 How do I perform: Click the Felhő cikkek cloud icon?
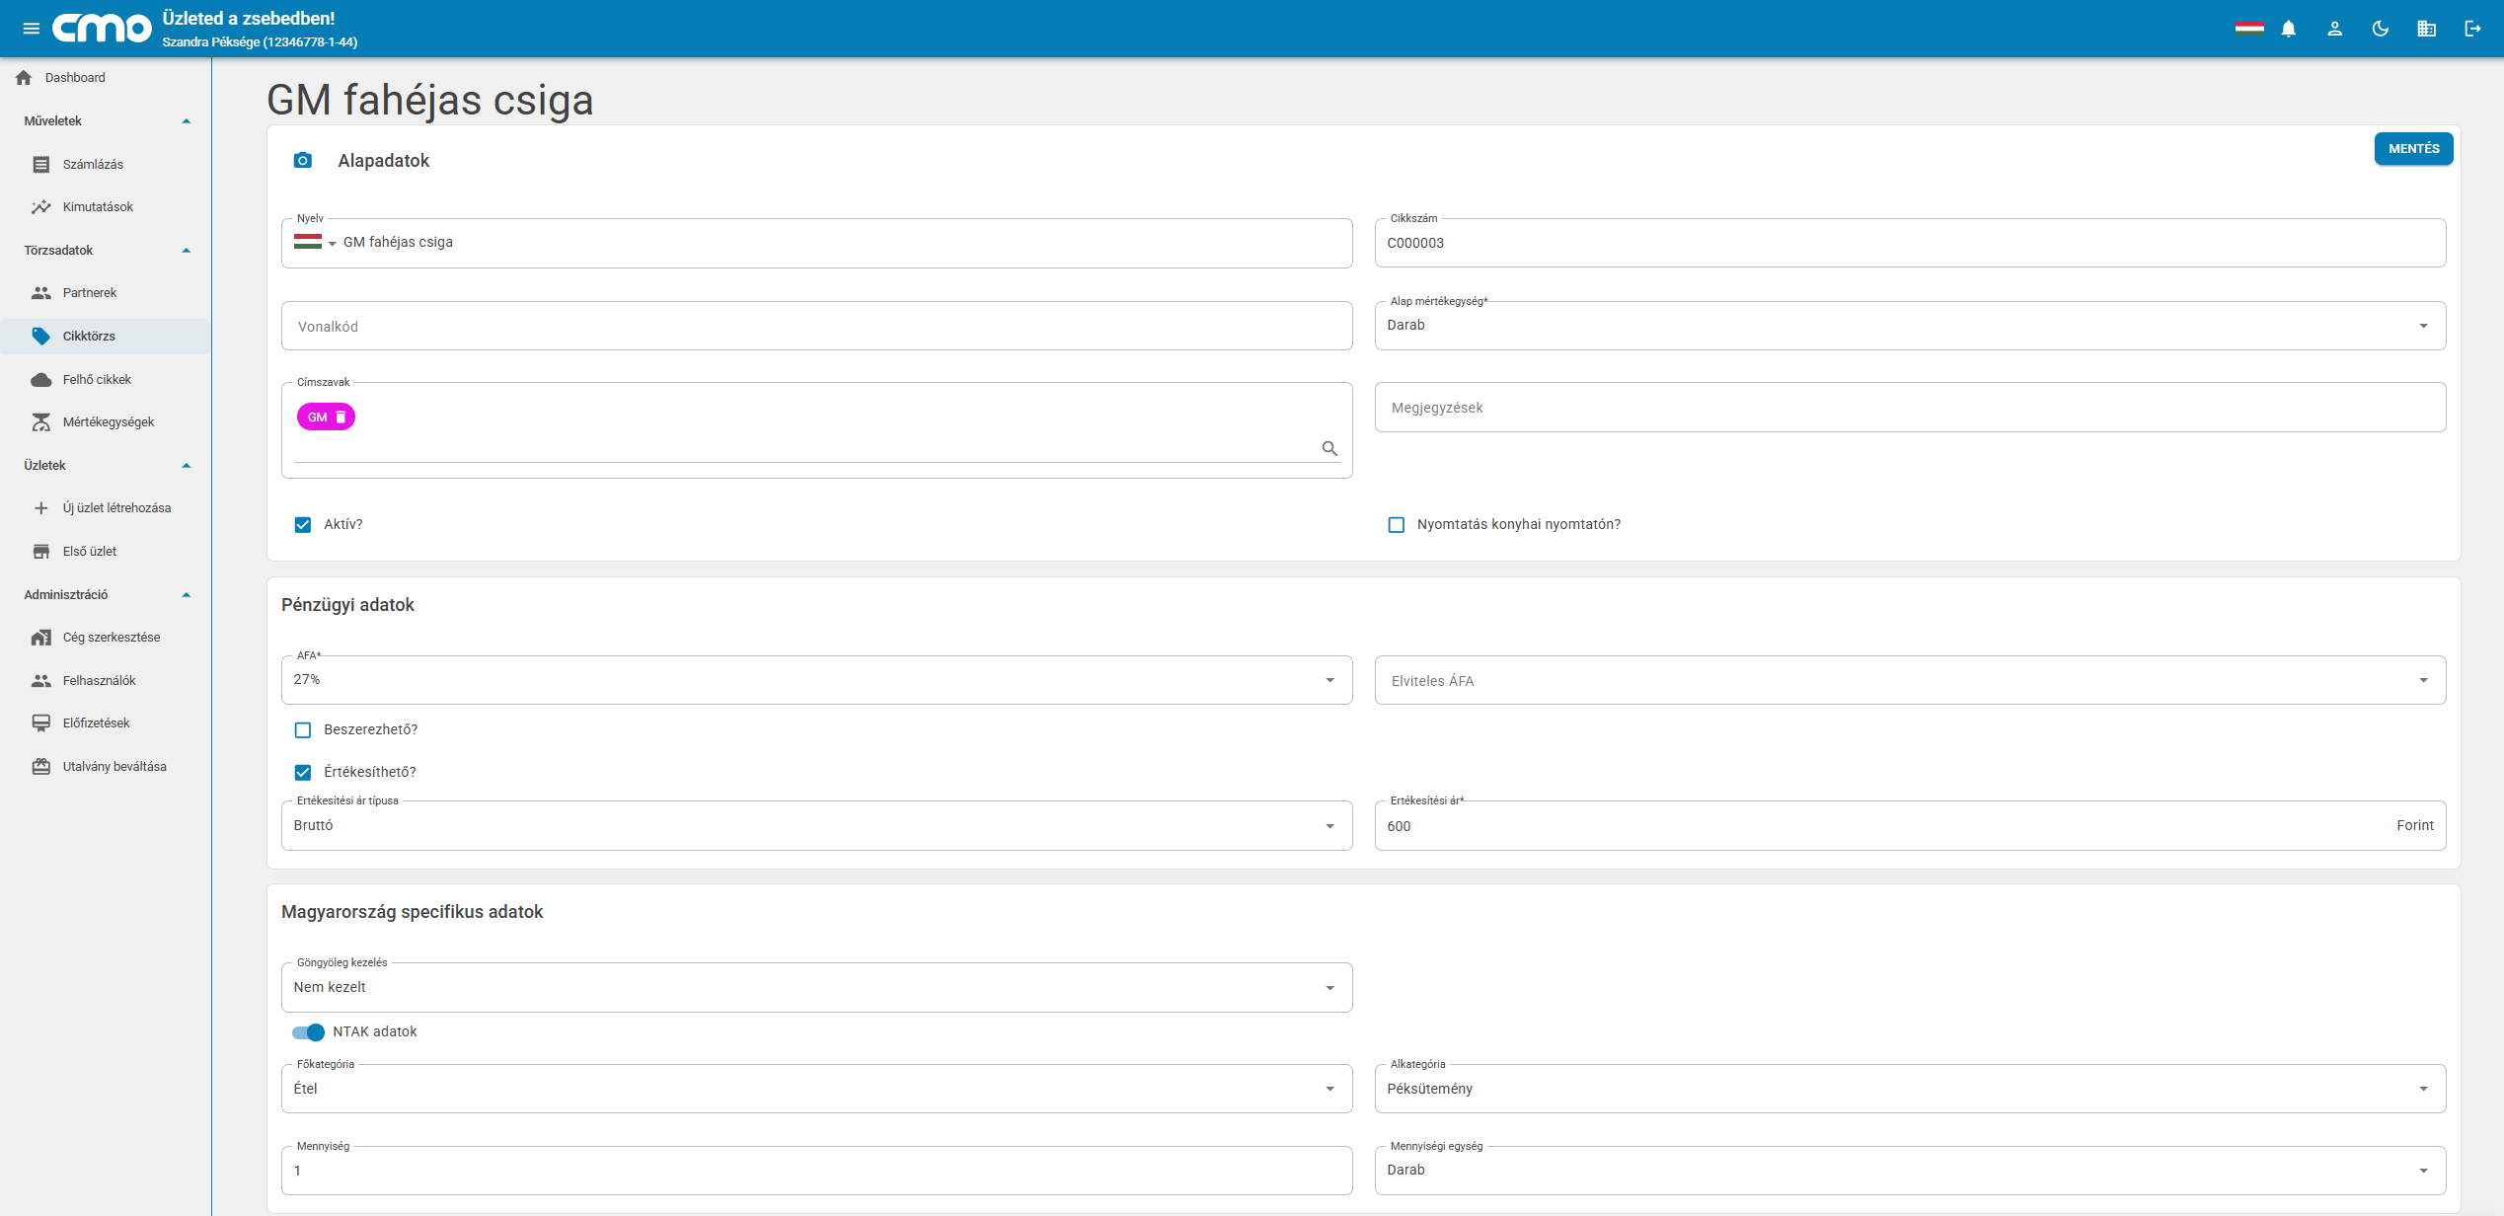40,380
